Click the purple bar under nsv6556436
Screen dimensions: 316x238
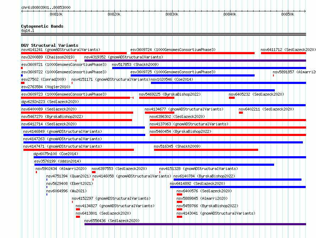pos(195,224)
